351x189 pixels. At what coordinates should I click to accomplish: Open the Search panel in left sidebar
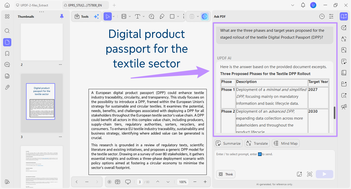pyautogui.click(x=7, y=31)
